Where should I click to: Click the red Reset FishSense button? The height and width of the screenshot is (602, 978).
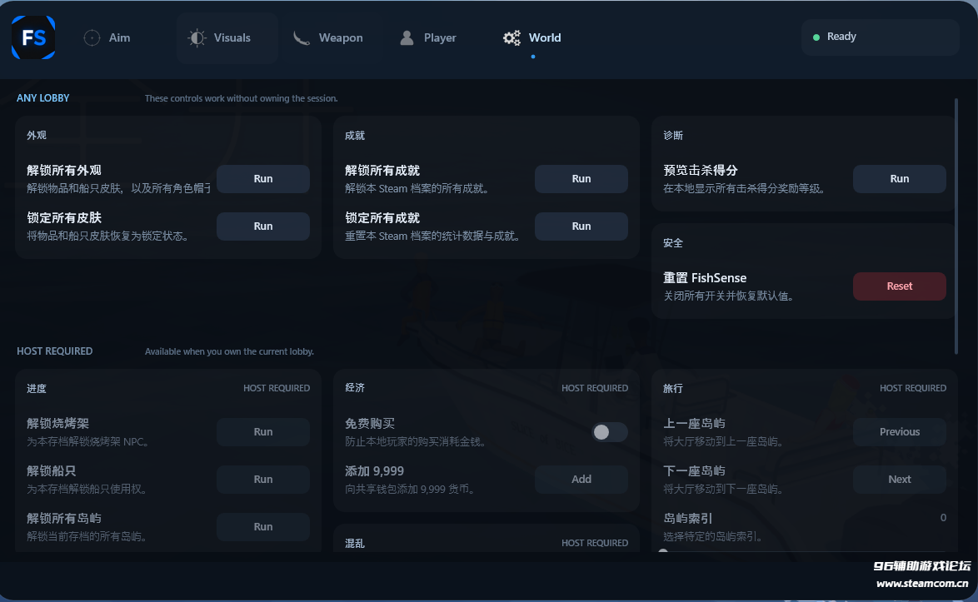coord(900,286)
